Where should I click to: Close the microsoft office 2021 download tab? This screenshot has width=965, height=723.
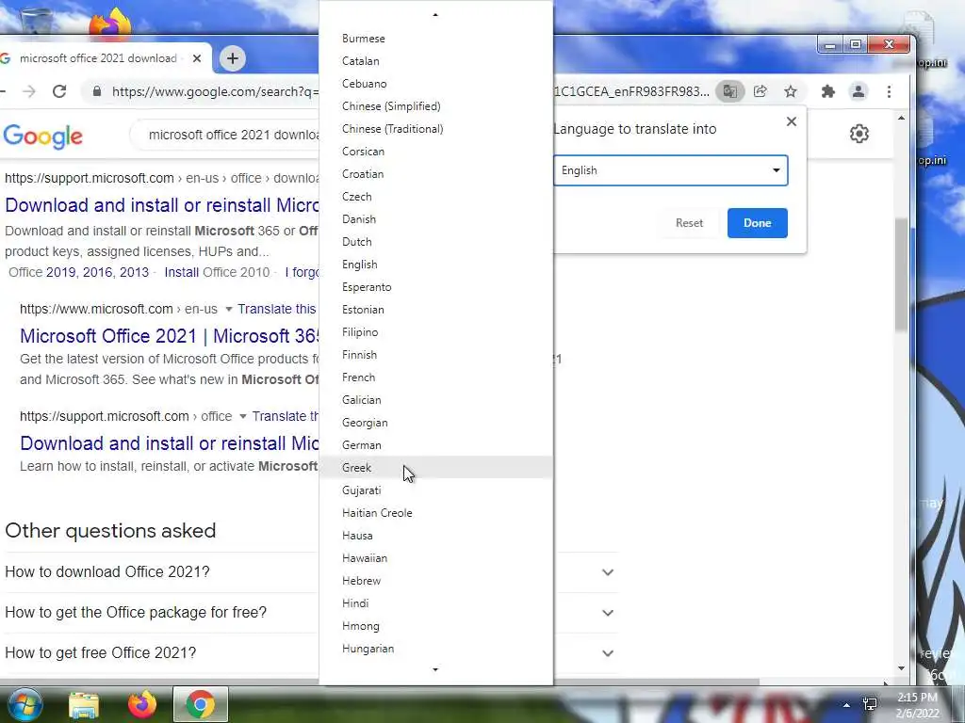(197, 58)
